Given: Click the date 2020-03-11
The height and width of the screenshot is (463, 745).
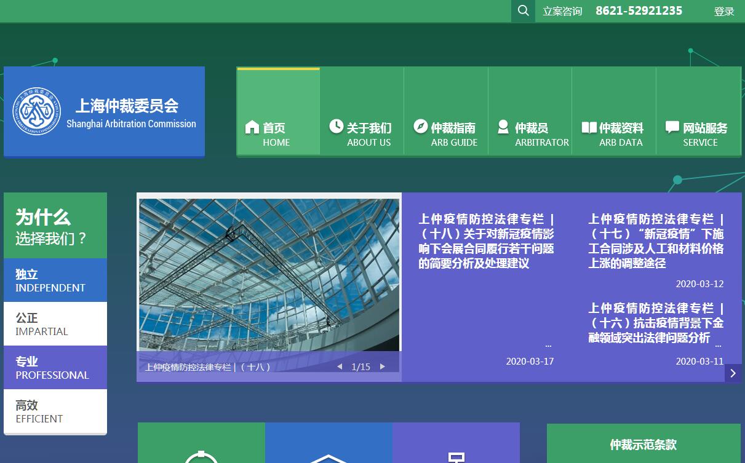Looking at the screenshot, I should (x=699, y=362).
